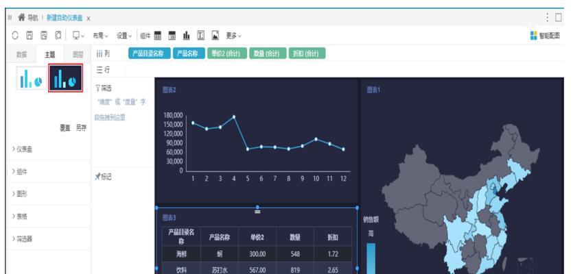The width and height of the screenshot is (573, 274).
Task: Open the vertical dots menu at top right
Action: (547, 17)
